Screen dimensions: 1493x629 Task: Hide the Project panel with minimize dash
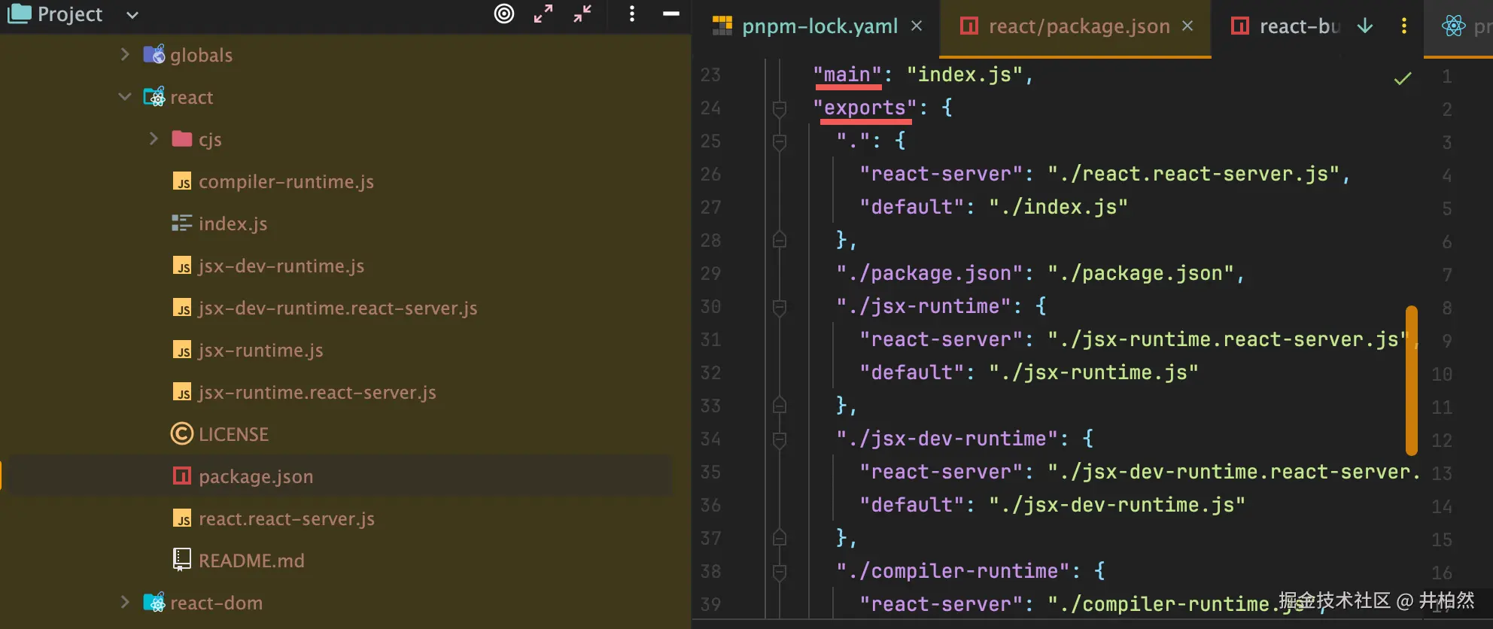tap(671, 14)
